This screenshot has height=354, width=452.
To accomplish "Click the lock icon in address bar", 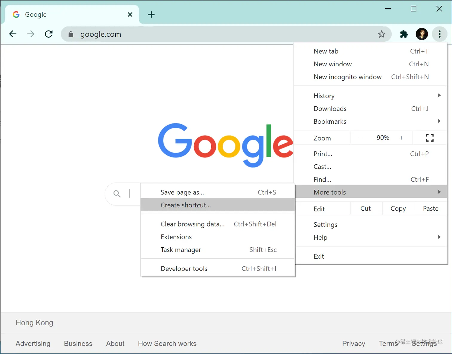I will [71, 34].
